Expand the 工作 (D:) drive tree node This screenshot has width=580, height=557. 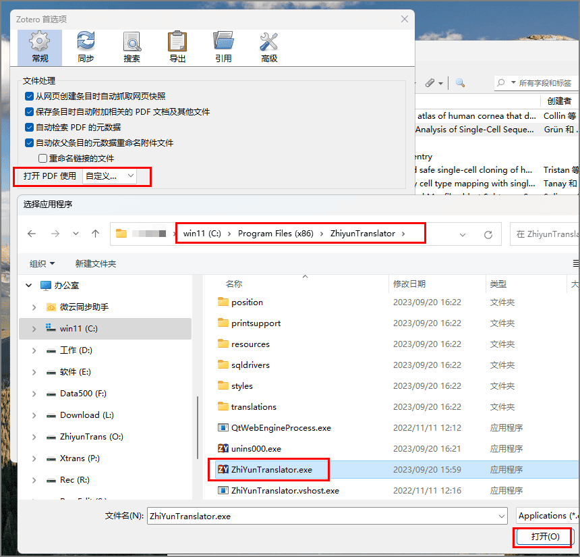pyautogui.click(x=34, y=350)
